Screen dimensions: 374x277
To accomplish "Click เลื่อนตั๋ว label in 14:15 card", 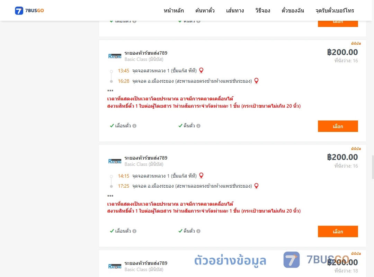I will coord(123,231).
